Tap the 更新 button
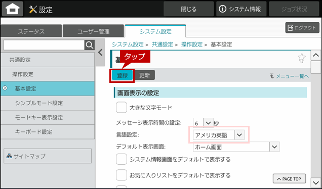Image resolution: width=322 pixels, height=189 pixels. coord(145,75)
